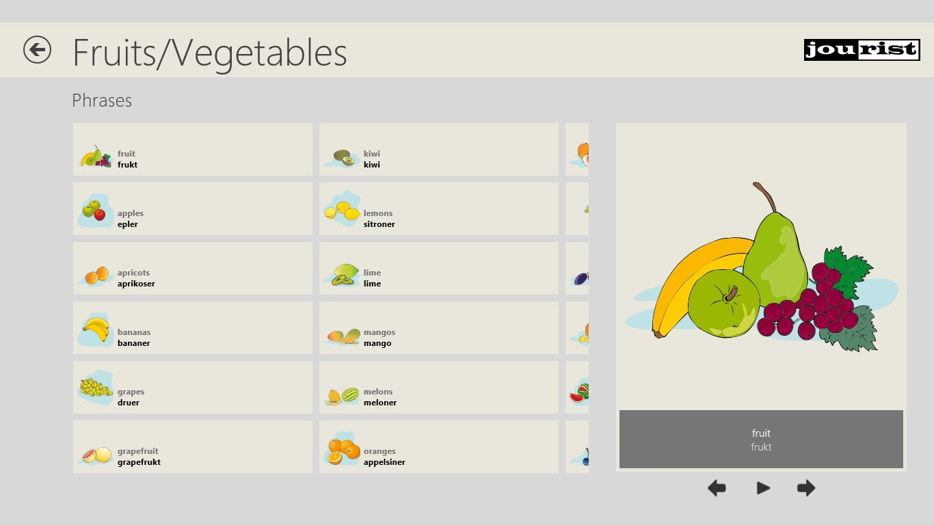Click the Jourist logo
Viewport: 934px width, 525px height.
coord(862,50)
